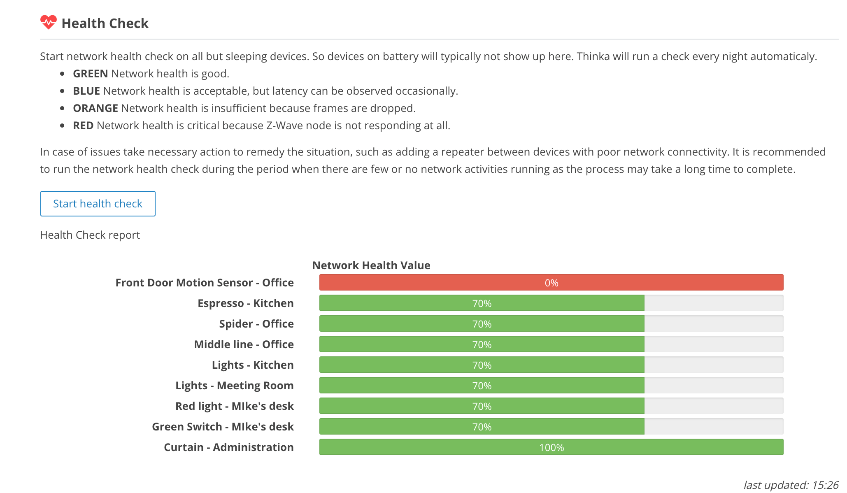The width and height of the screenshot is (847, 493).
Task: Select the Green Switch - MIke's desk bar
Action: 482,427
